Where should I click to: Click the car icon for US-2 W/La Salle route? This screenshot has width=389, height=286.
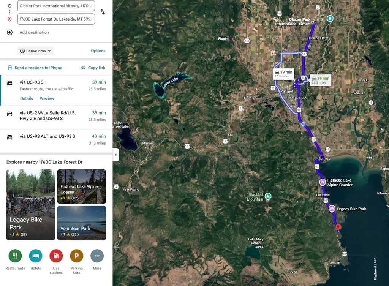coord(9,114)
